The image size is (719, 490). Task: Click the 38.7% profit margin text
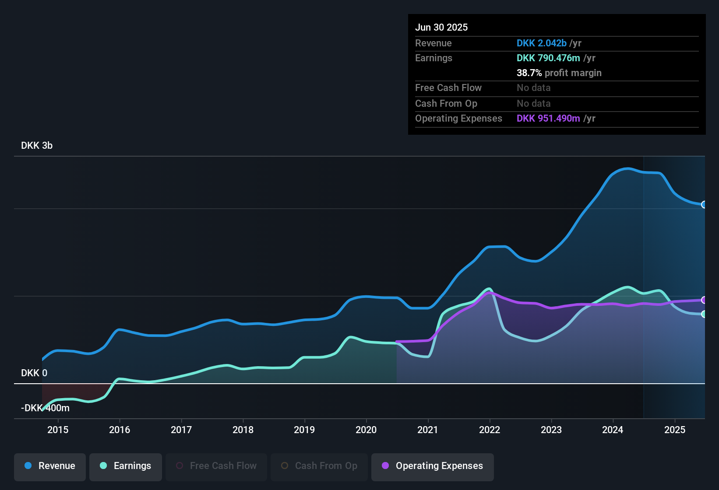(x=559, y=73)
